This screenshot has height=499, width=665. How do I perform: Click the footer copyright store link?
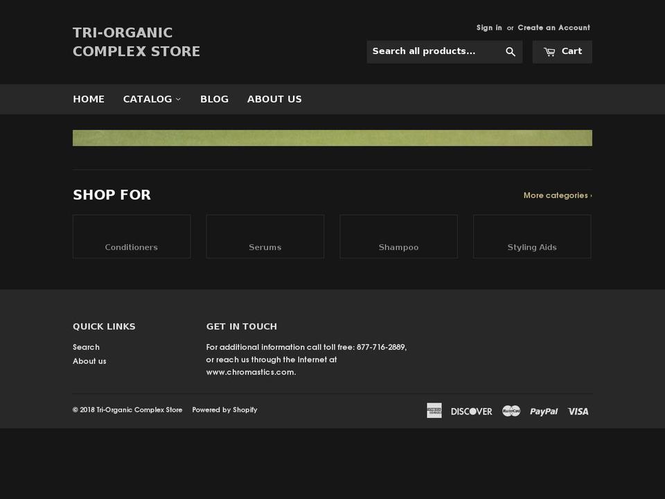139,410
